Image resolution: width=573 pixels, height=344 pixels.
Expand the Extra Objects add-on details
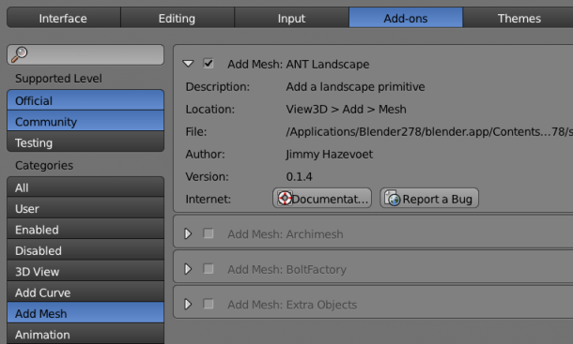pos(188,305)
